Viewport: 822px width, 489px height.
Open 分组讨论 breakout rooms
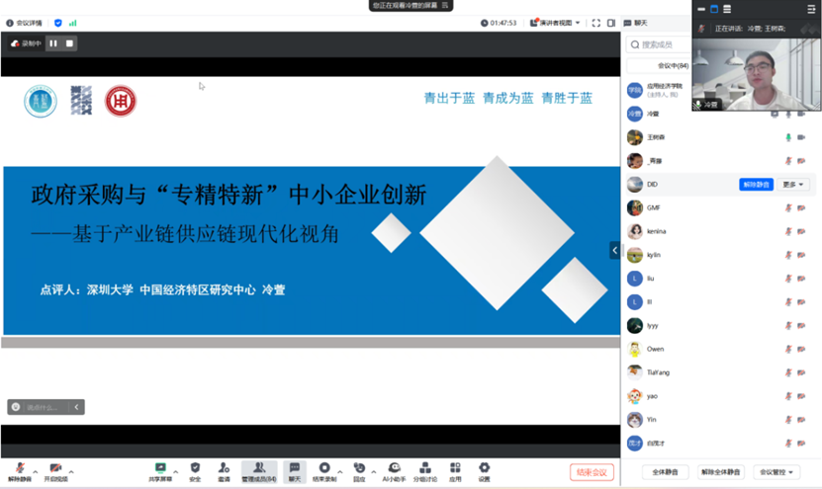pos(425,471)
